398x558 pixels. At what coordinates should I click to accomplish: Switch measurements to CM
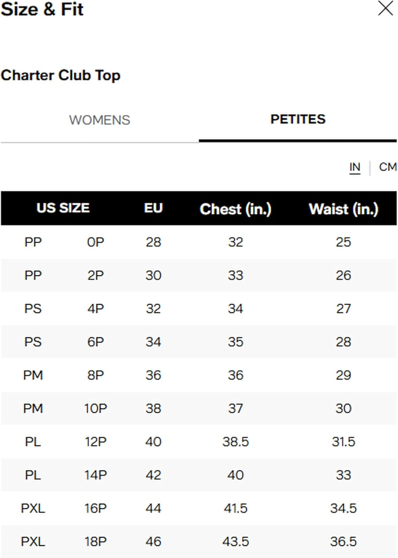[388, 167]
